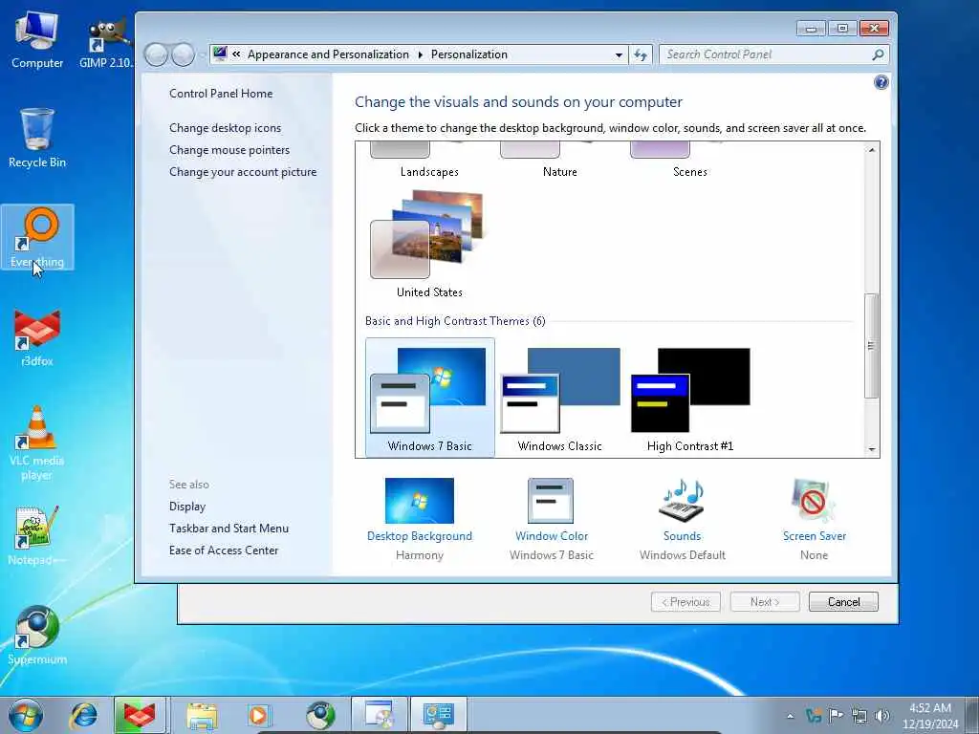
Task: Launch Internet Explorer from taskbar
Action: pyautogui.click(x=84, y=715)
